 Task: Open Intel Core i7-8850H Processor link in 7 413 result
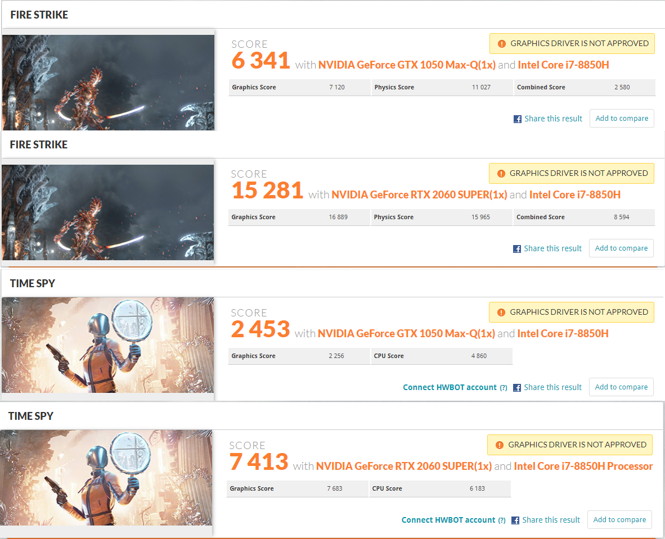coord(583,466)
